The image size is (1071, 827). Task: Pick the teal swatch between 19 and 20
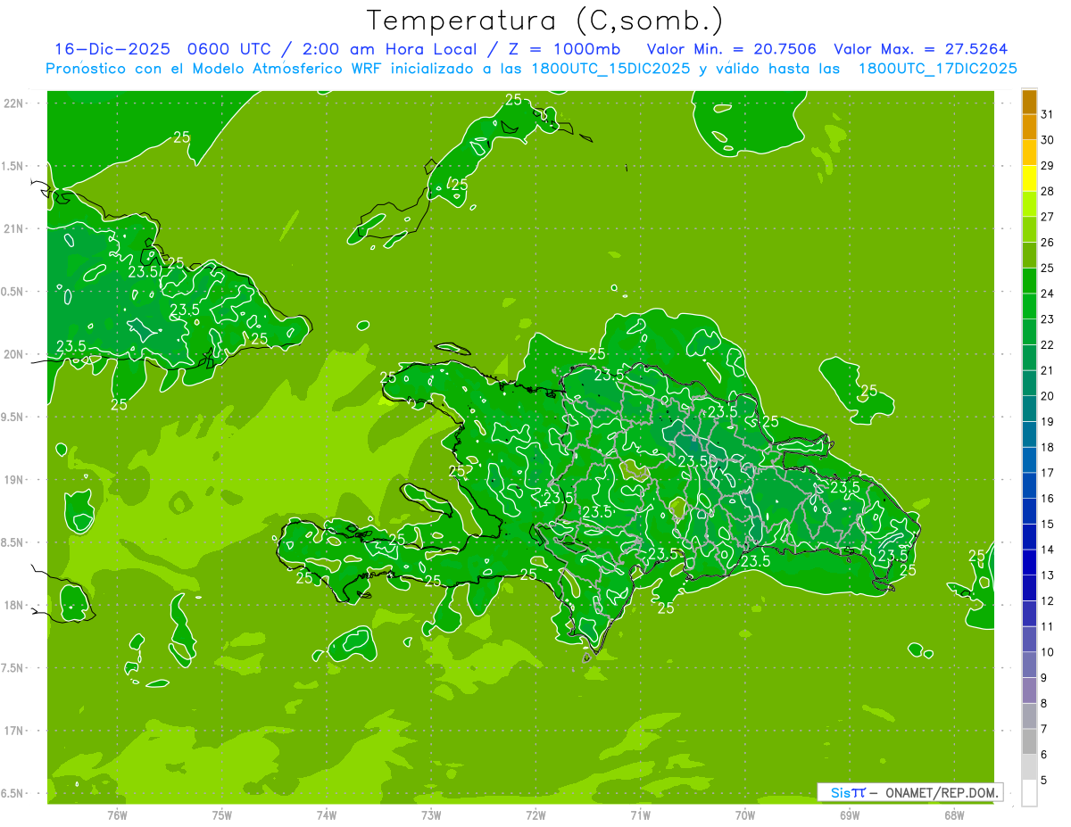pos(1029,409)
